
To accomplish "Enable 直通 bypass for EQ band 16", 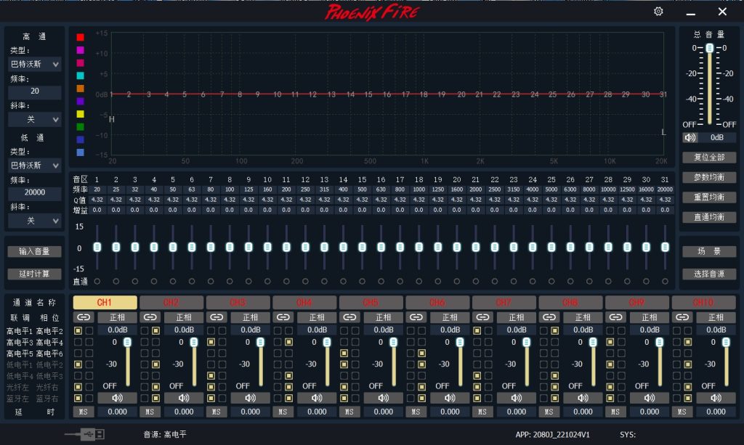I will click(x=381, y=282).
